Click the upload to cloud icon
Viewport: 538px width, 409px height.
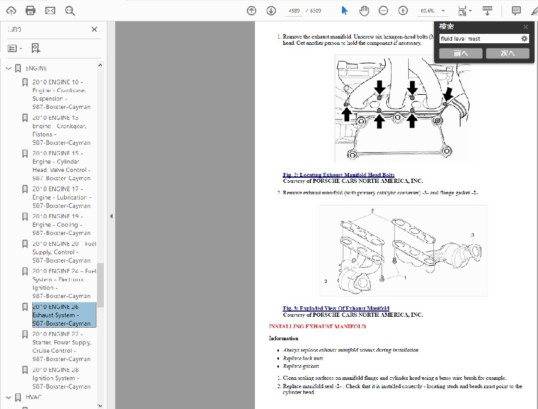[11, 10]
